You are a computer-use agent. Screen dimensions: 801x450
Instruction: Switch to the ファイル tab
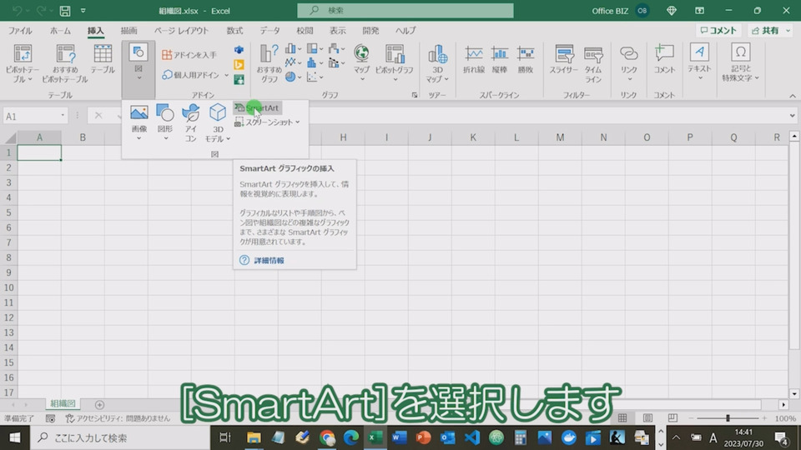click(x=20, y=31)
